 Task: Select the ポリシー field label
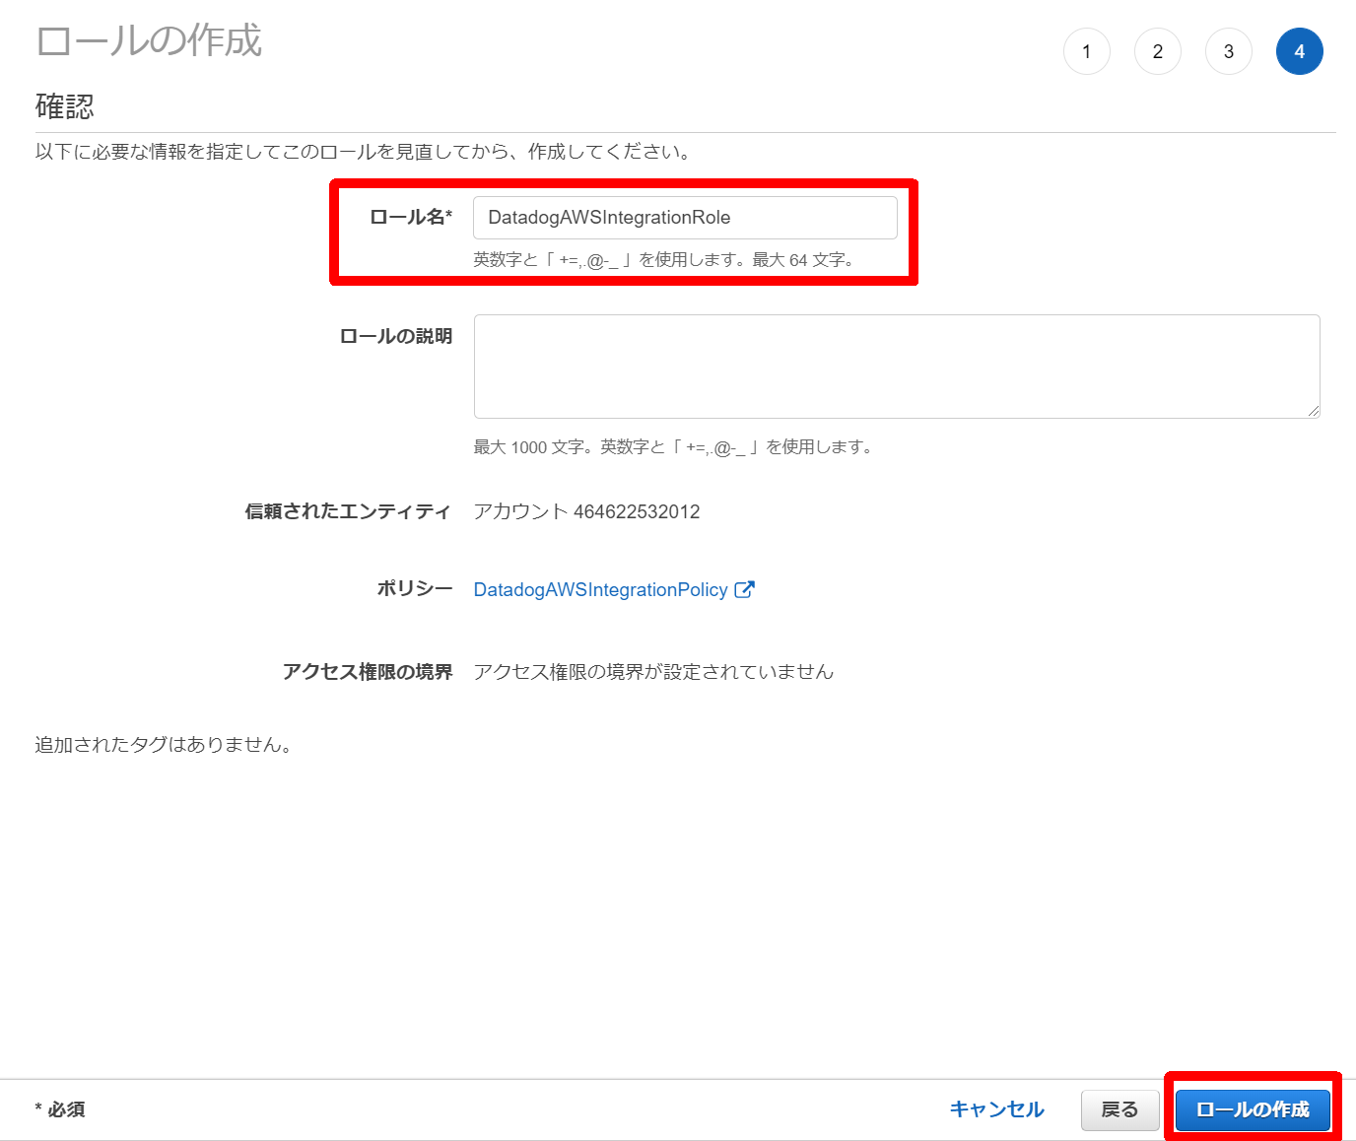[415, 589]
